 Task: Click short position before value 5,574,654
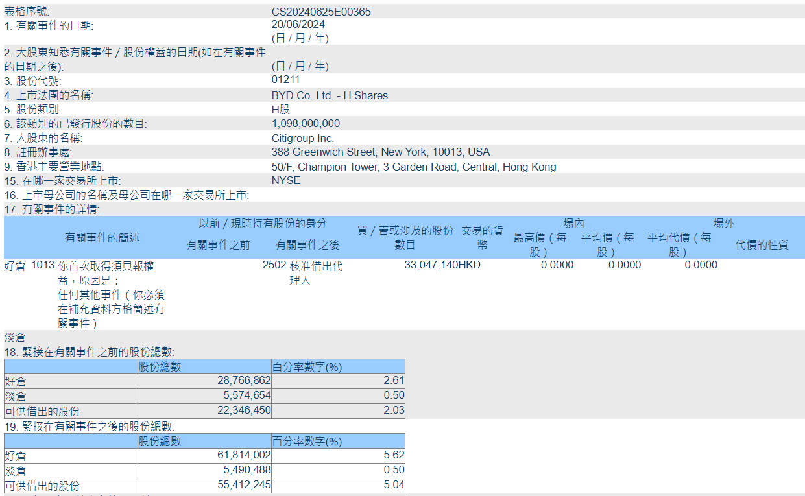click(247, 396)
